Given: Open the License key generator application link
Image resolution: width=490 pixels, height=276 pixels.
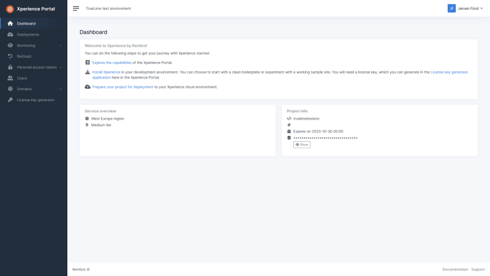Looking at the screenshot, I should click(449, 72).
